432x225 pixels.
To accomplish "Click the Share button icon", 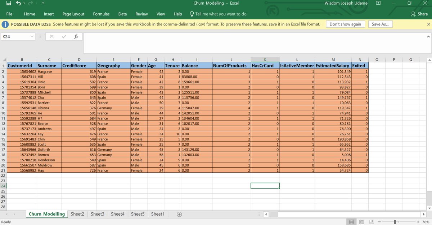I will click(x=413, y=14).
